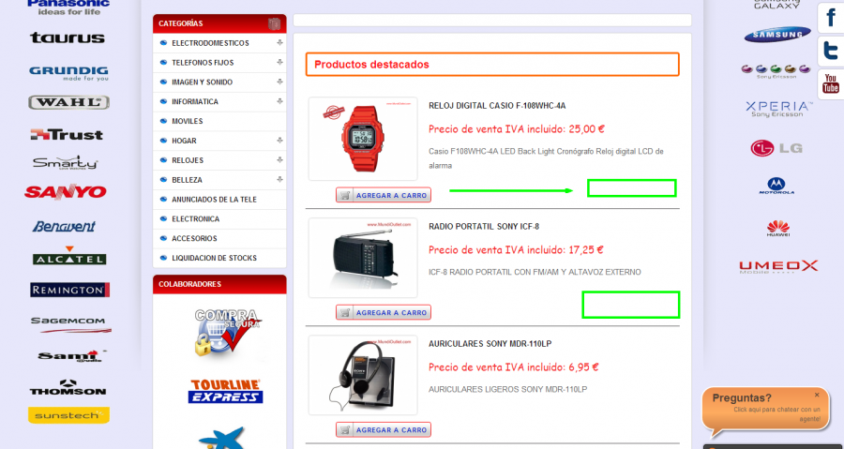Click the Sami brand logo
This screenshot has height=449, width=844.
tap(71, 356)
